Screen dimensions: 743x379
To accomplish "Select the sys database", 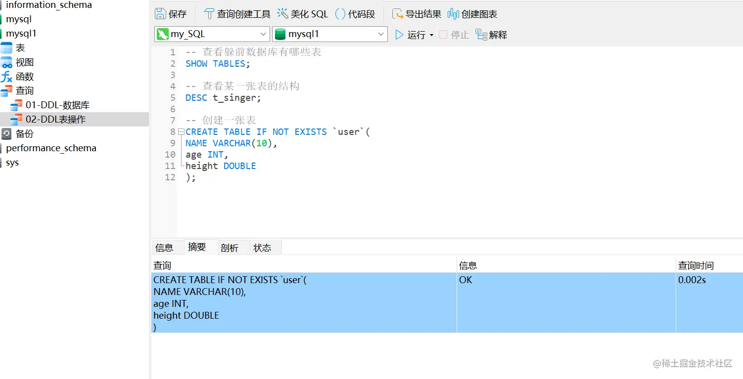I will point(12,162).
